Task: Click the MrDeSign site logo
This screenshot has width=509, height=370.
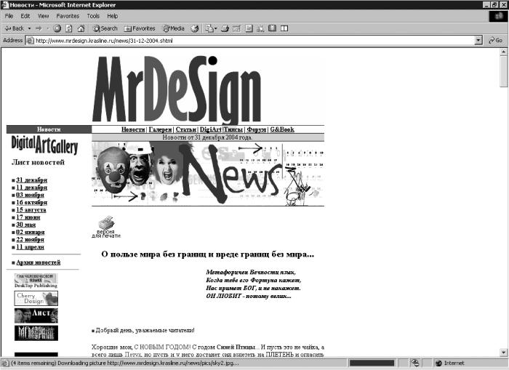Action: tap(177, 90)
